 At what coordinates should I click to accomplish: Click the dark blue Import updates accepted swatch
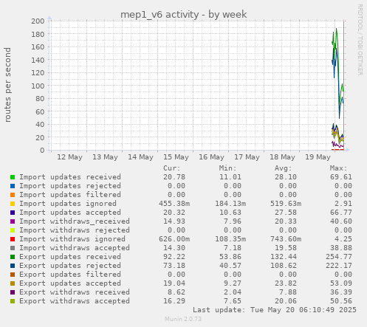[13, 213]
